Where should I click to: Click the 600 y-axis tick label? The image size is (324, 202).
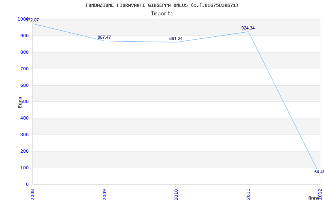(x=24, y=85)
